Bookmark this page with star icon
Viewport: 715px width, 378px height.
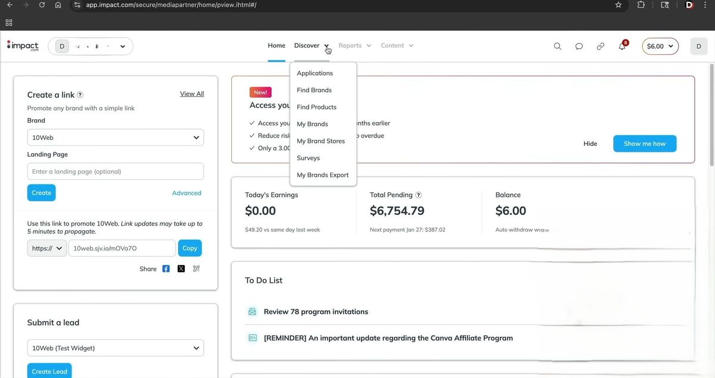tap(618, 5)
